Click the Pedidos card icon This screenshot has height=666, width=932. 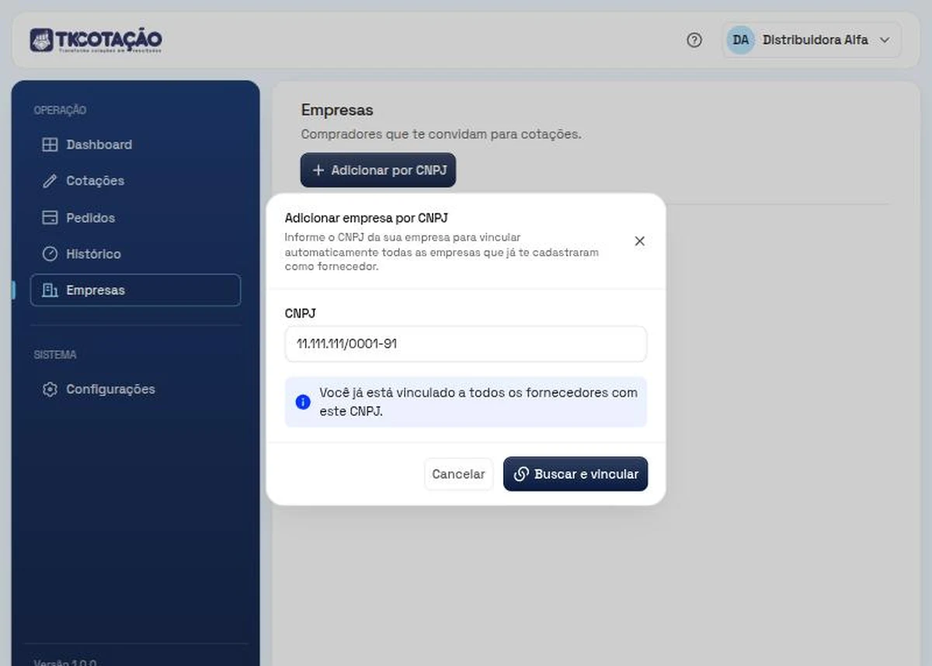click(50, 217)
